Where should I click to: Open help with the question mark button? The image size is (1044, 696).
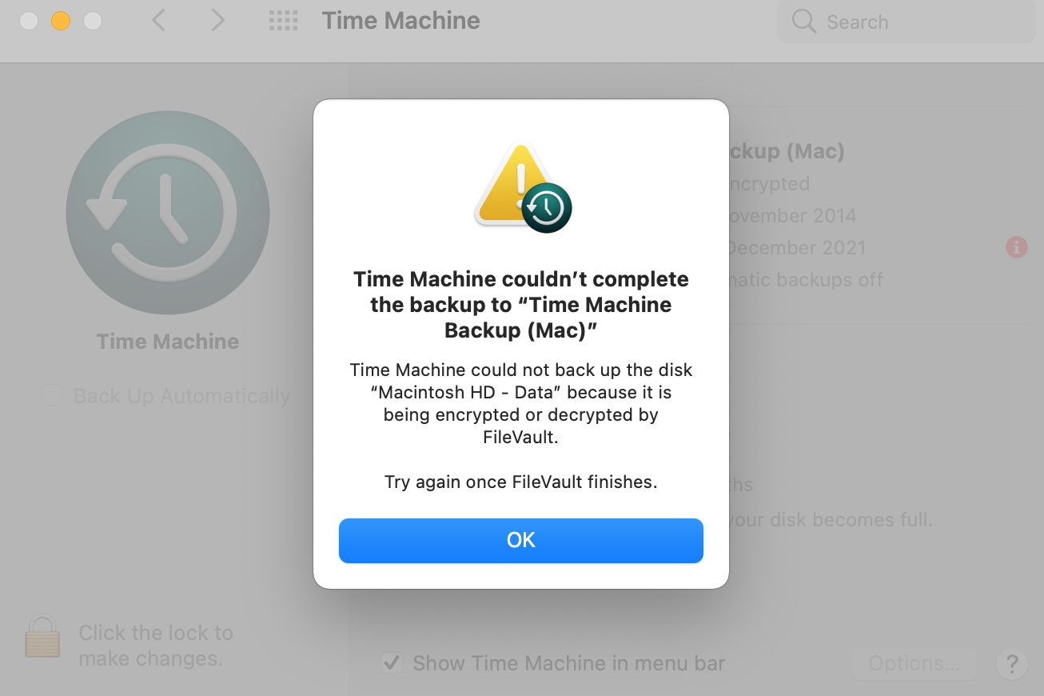[1011, 663]
